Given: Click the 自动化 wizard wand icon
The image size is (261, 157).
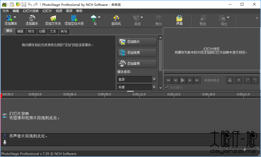Looking at the screenshot, I should [x=116, y=18].
